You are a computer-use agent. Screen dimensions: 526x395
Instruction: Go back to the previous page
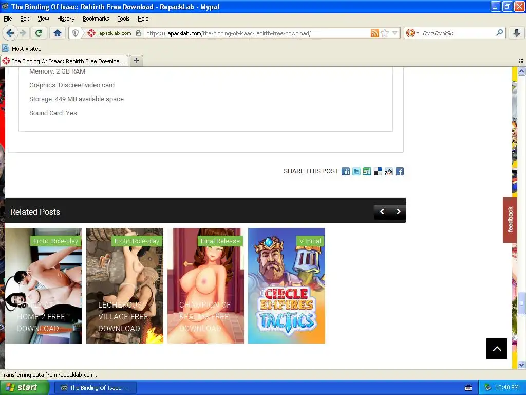10,33
